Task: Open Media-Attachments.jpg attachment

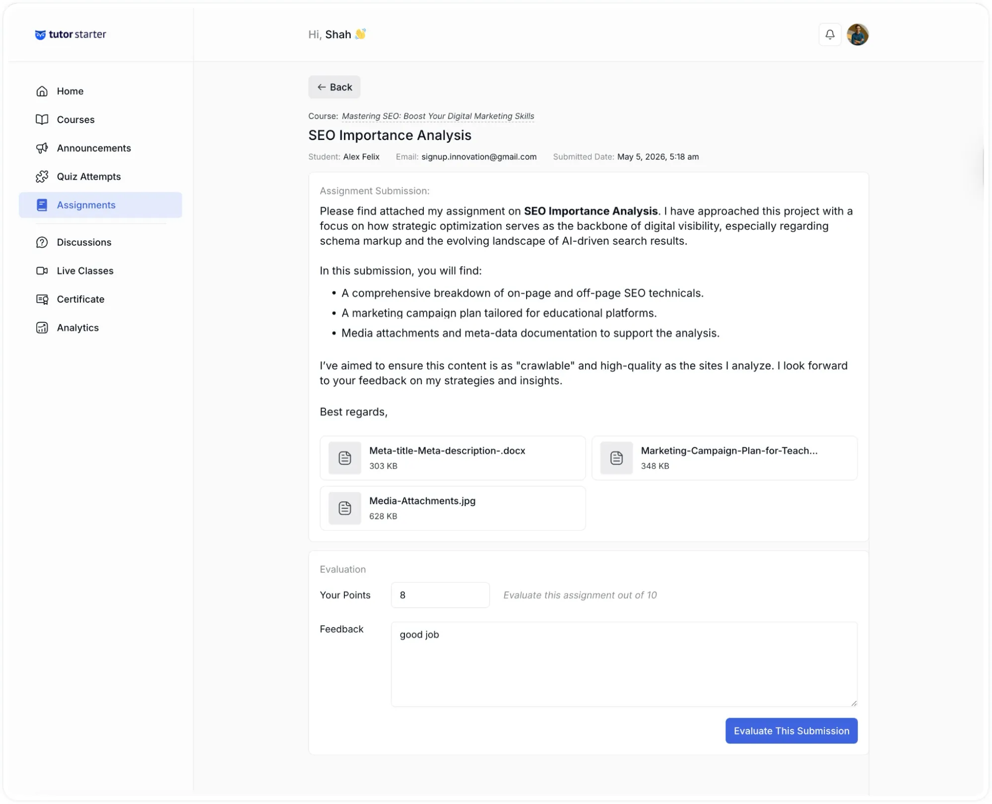Action: [453, 508]
